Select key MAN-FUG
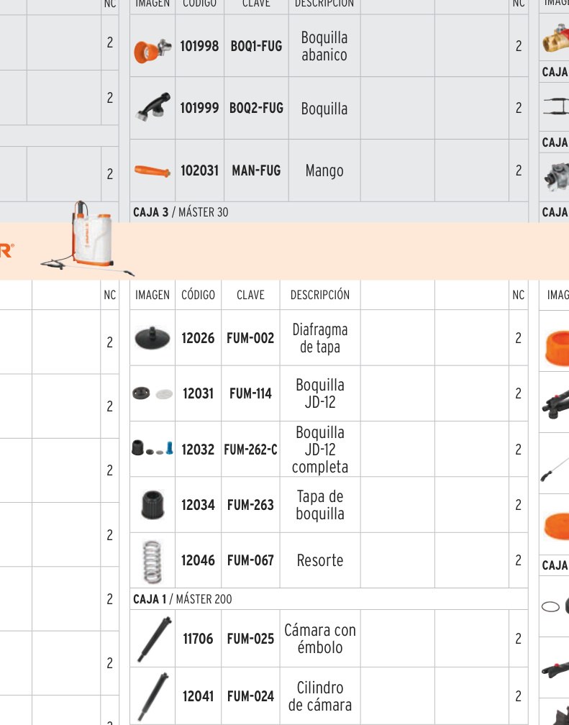Screen dimensions: 569x725 pos(256,170)
